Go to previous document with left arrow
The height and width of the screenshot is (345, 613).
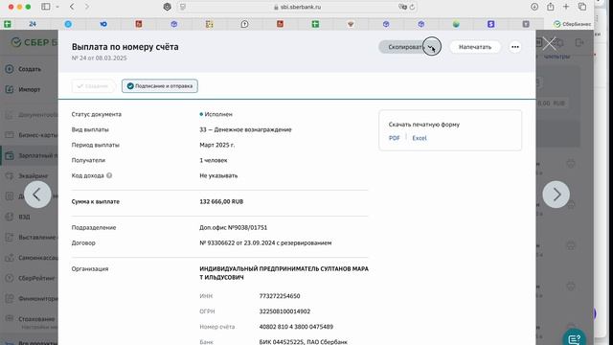pyautogui.click(x=37, y=195)
